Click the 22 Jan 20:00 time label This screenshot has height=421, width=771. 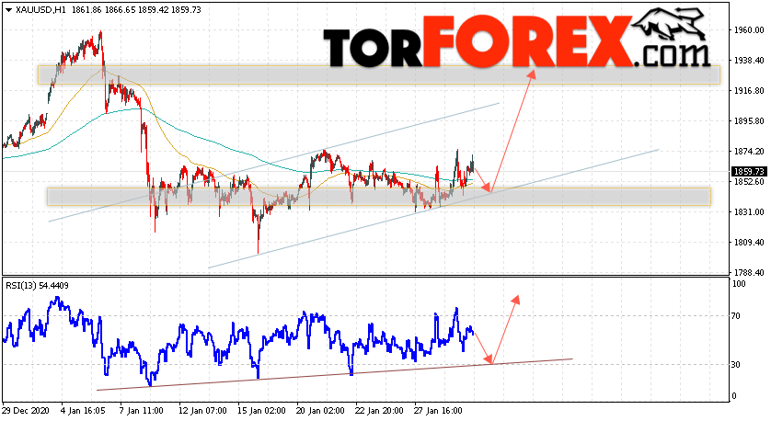379,410
